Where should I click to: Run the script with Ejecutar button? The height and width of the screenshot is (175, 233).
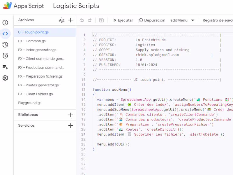coord(123,20)
